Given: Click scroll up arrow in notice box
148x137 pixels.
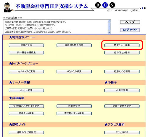Looking at the screenshot, I should (x=109, y=21).
